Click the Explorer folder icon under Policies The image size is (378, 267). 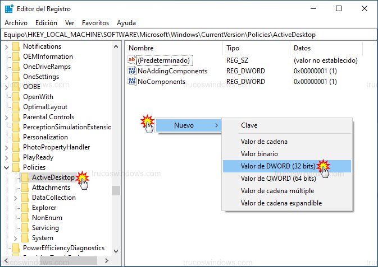[25, 208]
